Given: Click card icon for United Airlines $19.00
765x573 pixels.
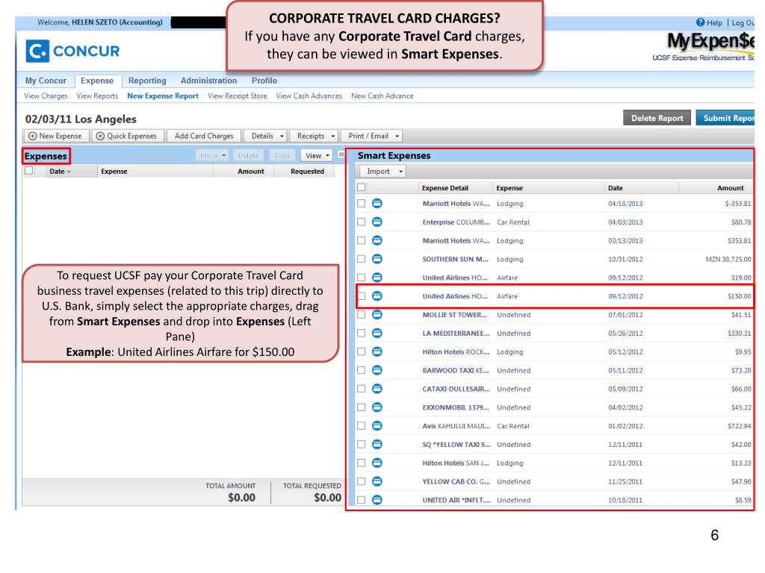Looking at the screenshot, I should 377,278.
